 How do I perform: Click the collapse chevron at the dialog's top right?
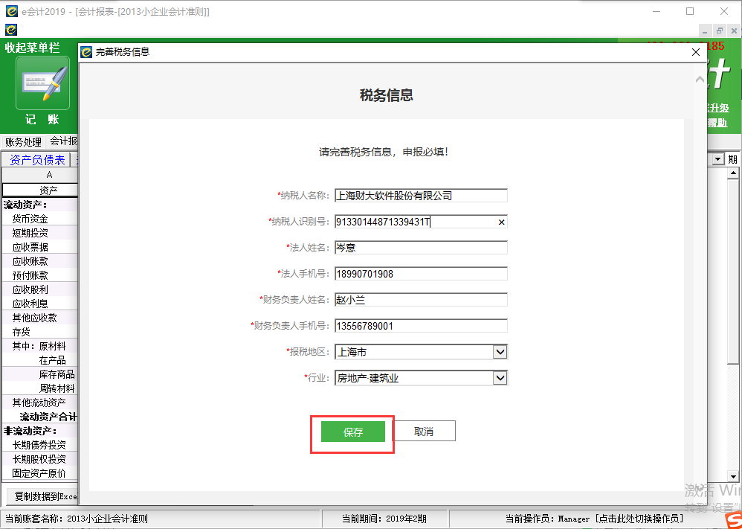click(700, 80)
